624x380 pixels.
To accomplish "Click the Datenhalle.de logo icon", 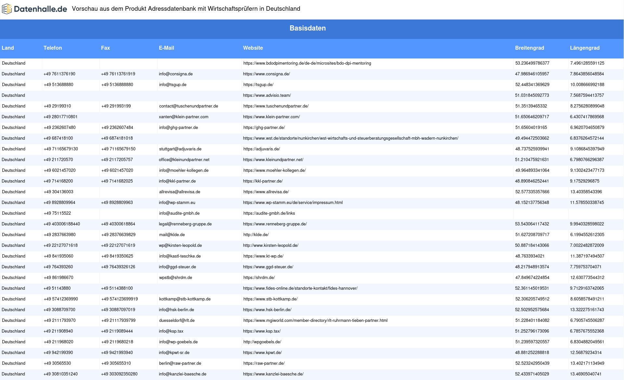I will click(x=7, y=9).
